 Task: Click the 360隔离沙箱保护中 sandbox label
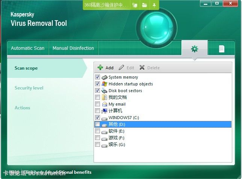(x=106, y=5)
